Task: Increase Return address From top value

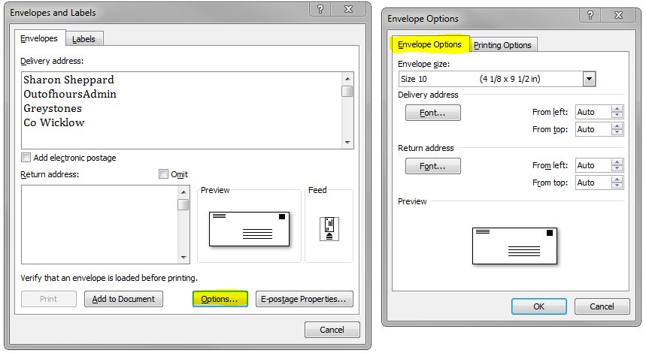Action: tap(617, 180)
